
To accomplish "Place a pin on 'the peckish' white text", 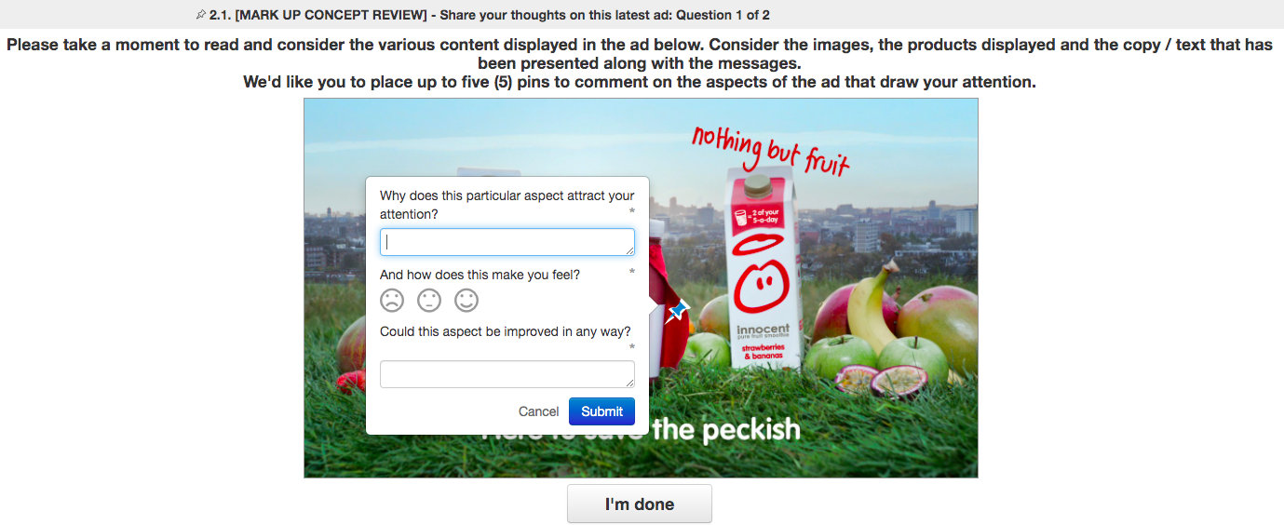I will [x=726, y=429].
